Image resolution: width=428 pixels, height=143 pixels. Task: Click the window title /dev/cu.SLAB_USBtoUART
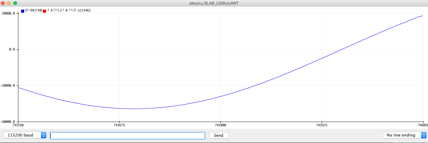pos(214,3)
